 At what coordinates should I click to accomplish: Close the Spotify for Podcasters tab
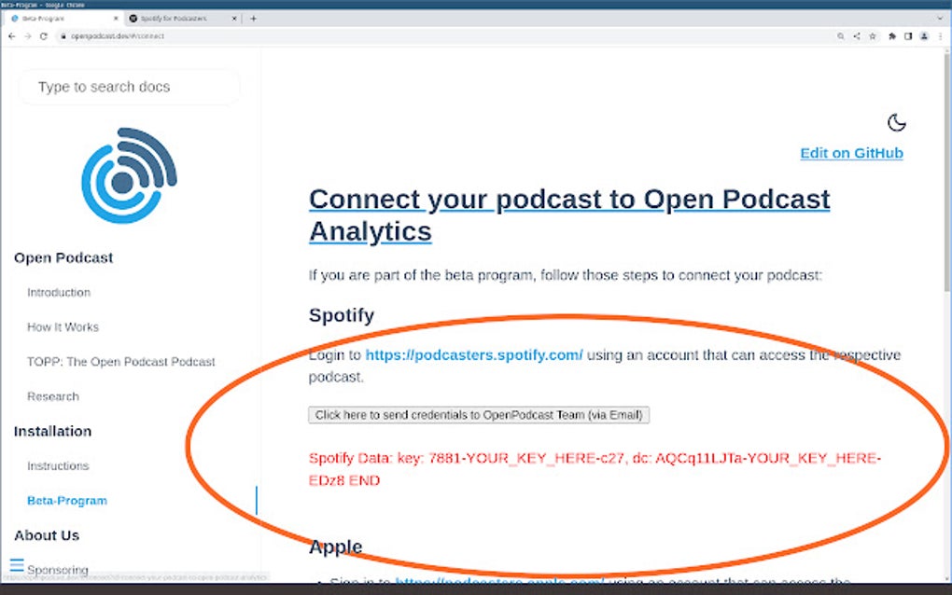(233, 19)
